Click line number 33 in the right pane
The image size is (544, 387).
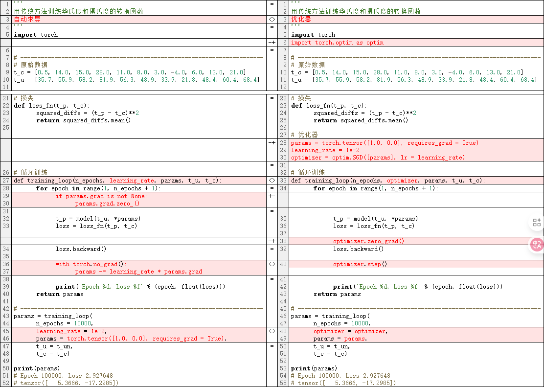point(283,181)
